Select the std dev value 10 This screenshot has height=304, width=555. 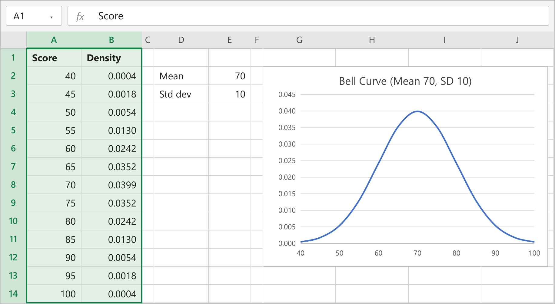tap(230, 94)
